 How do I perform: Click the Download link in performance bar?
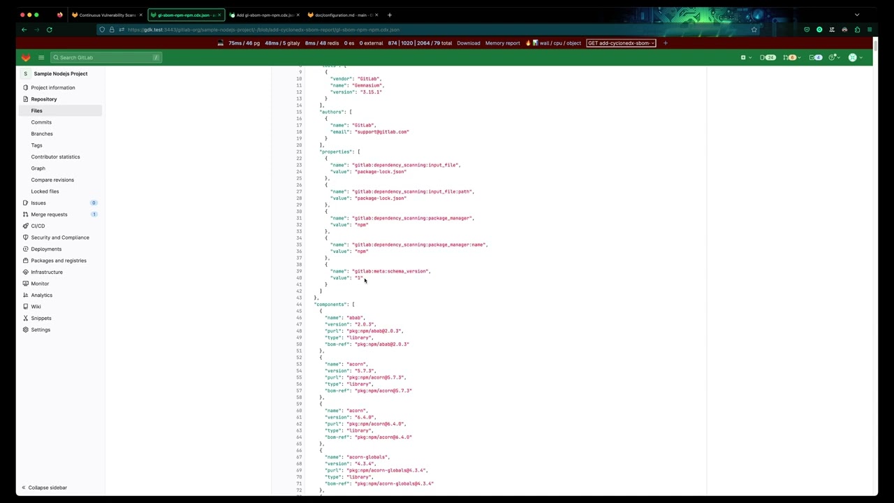pyautogui.click(x=469, y=43)
